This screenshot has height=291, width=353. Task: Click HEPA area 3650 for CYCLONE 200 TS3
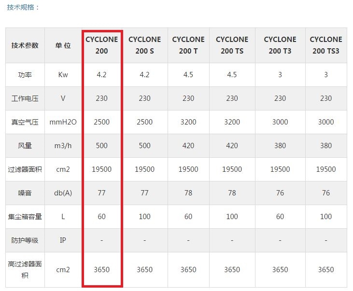coord(326,269)
